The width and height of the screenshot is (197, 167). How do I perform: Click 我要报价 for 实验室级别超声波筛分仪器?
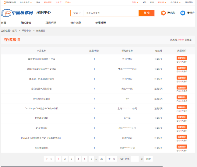[x=182, y=58]
